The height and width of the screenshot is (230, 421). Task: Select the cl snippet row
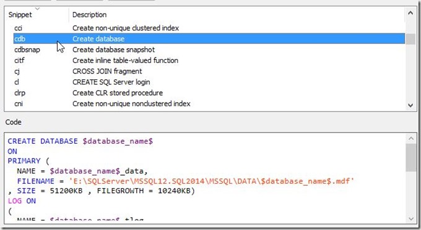click(209, 82)
